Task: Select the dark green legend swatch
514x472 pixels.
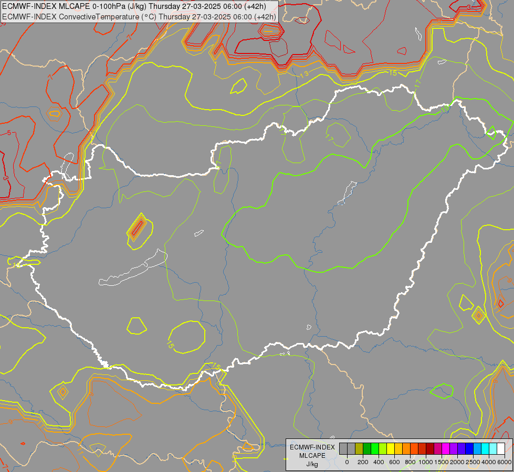Action: [367, 448]
